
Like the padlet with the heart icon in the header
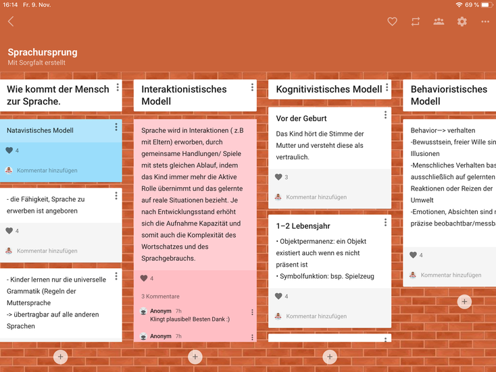[x=392, y=22]
